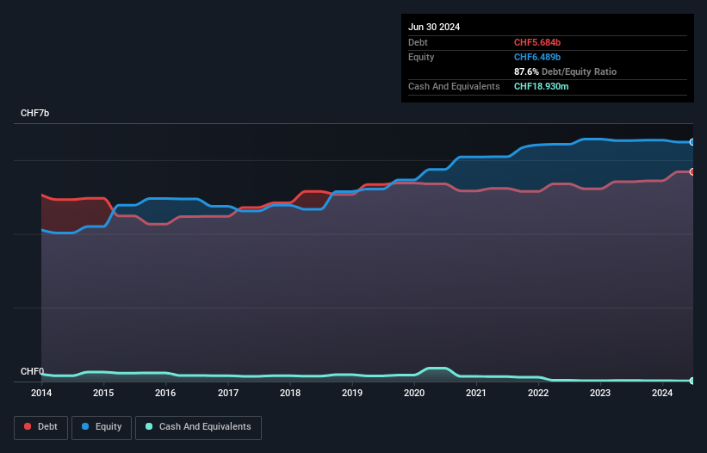Toggle the Equity series legend button

click(102, 427)
